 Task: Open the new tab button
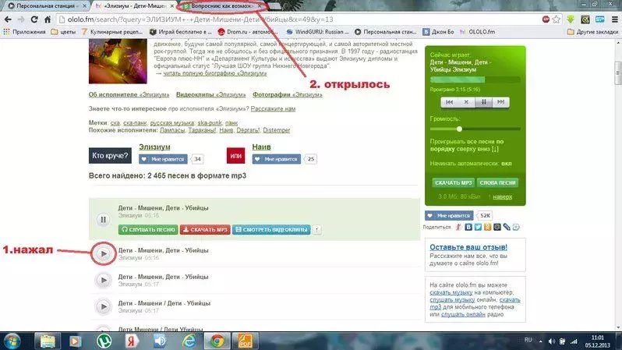pos(275,6)
